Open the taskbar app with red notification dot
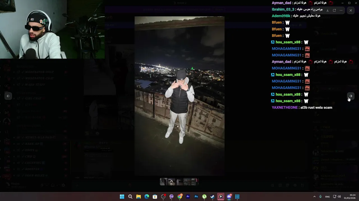Screen dimensions: 359x201 click(163, 197)
